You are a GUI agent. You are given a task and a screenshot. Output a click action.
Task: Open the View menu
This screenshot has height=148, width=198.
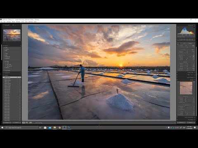click(26, 22)
